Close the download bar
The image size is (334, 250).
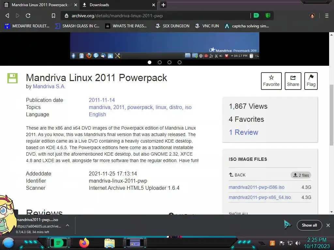[328, 225]
